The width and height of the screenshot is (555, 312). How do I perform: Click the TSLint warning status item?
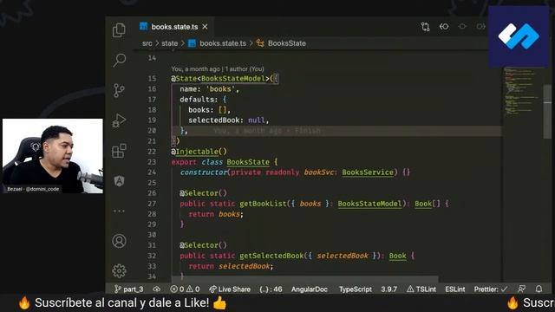tap(421, 289)
